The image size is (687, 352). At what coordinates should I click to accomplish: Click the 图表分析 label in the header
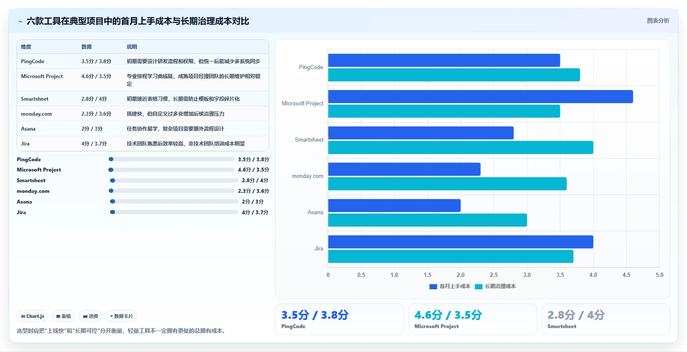658,20
